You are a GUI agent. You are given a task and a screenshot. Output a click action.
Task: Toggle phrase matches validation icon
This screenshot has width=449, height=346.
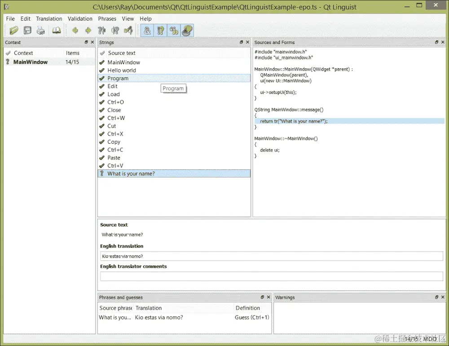(174, 31)
